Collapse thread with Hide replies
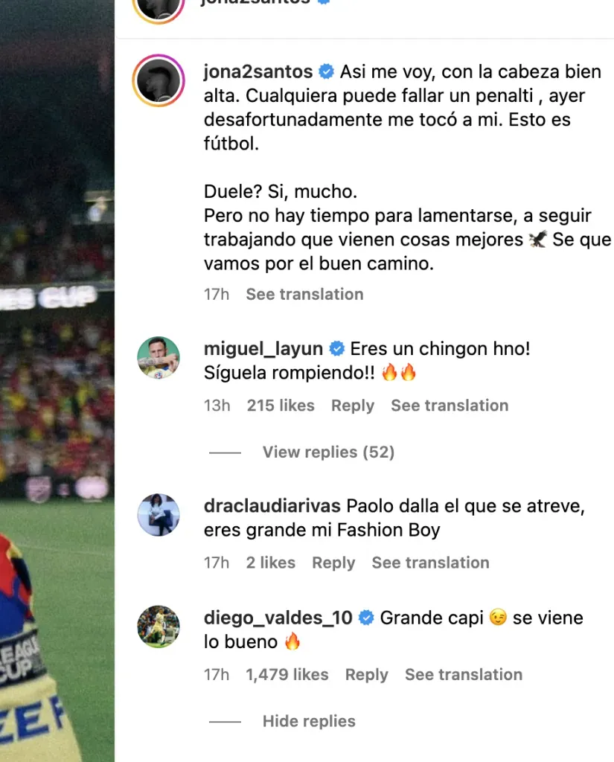The image size is (614, 762). pyautogui.click(x=309, y=721)
